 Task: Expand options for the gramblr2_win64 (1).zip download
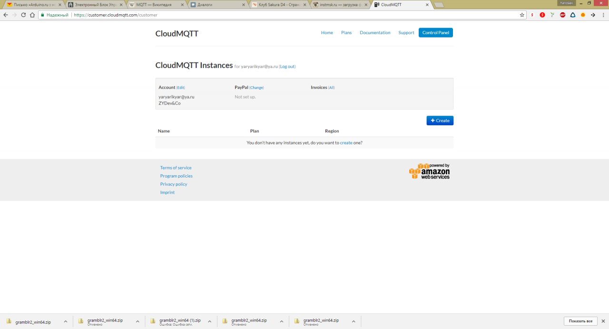pos(210,321)
